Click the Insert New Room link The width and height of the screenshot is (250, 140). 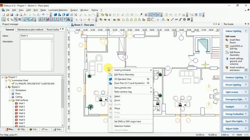click(235, 41)
